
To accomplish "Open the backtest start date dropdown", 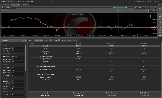I will click(10, 8).
